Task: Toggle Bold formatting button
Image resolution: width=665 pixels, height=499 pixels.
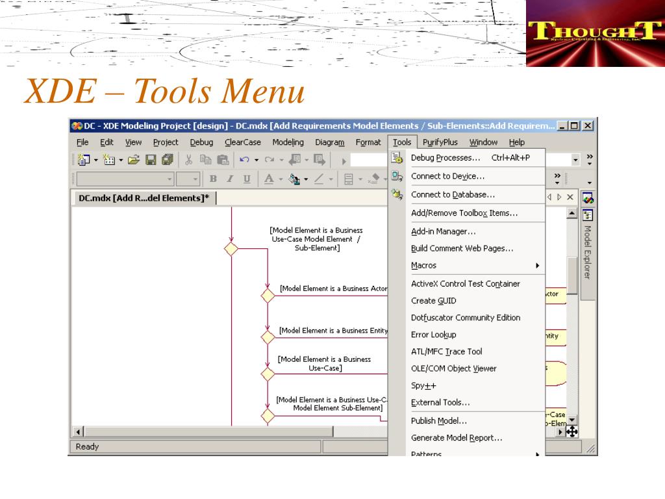Action: (x=213, y=179)
